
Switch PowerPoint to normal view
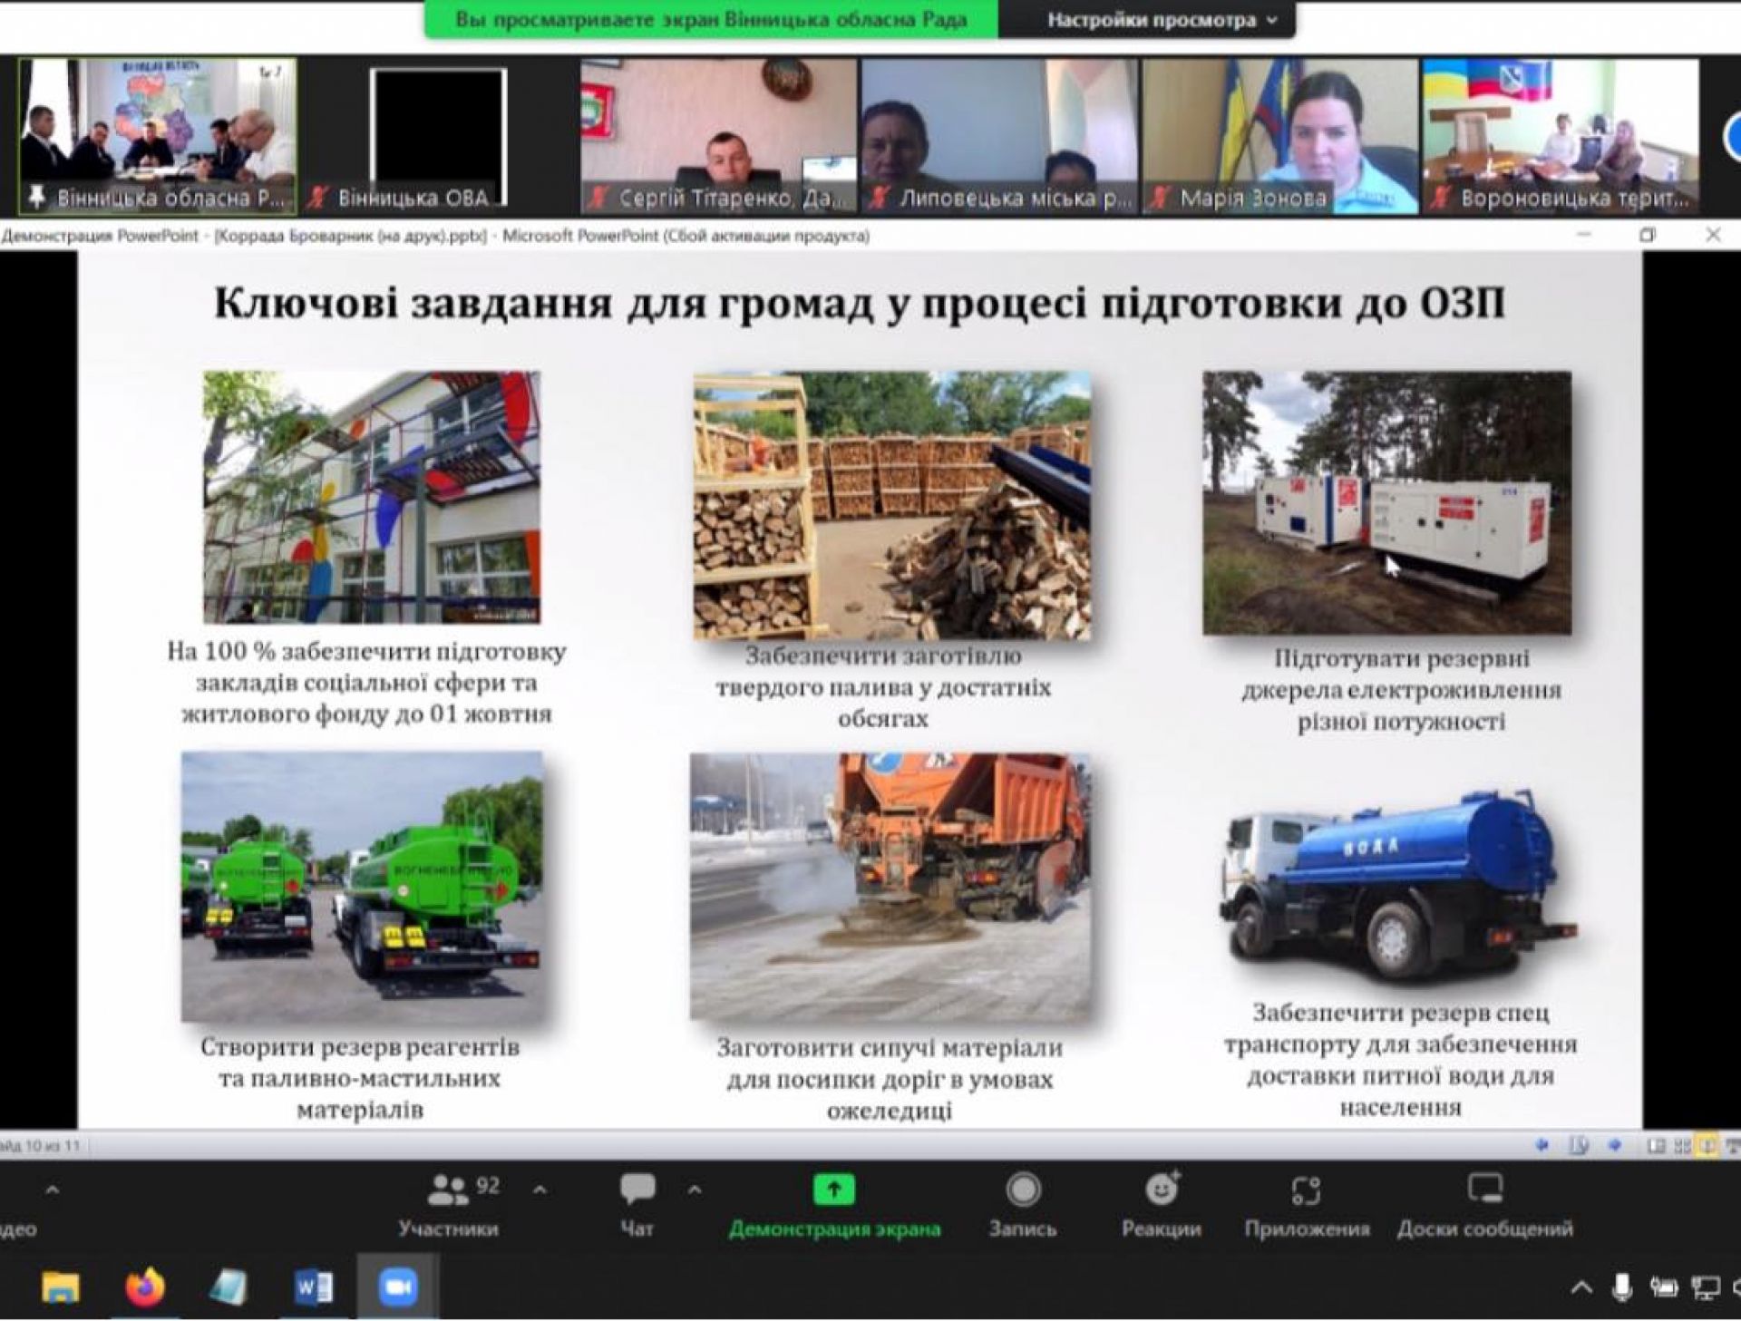click(1656, 1146)
